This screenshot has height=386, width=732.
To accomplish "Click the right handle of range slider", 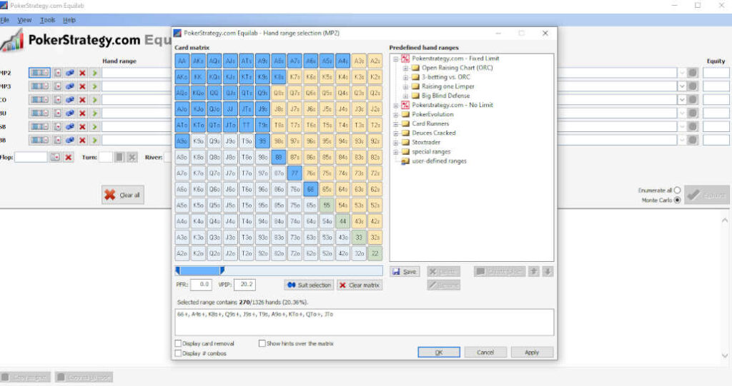I will 222,270.
